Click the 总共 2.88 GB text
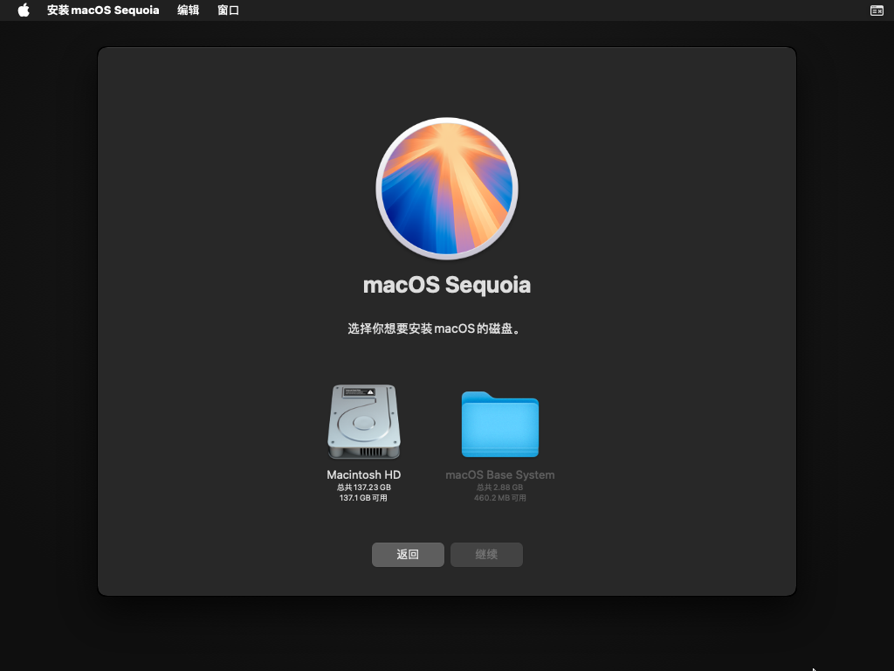Image resolution: width=894 pixels, height=671 pixels. 500,488
